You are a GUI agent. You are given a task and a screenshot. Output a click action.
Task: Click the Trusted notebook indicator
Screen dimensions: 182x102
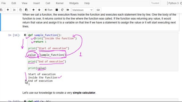(155, 3)
